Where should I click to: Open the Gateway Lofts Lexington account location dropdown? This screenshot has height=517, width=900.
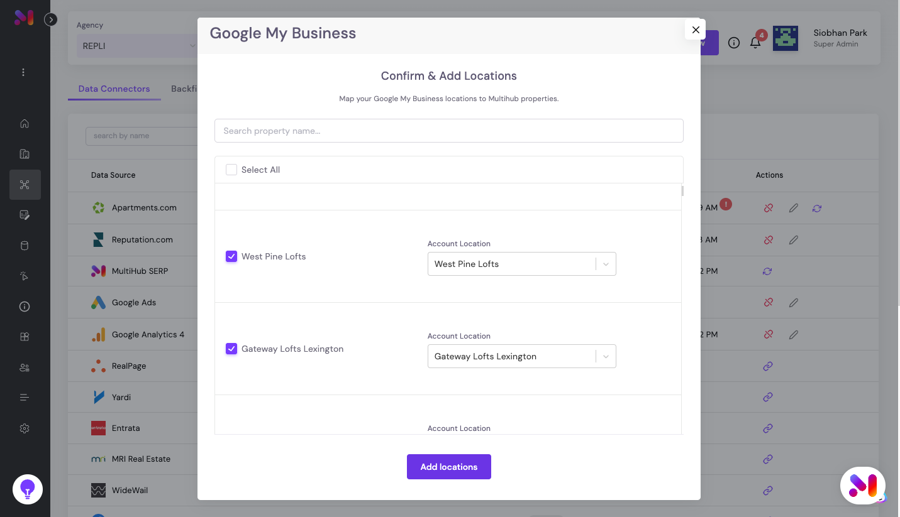coord(522,356)
